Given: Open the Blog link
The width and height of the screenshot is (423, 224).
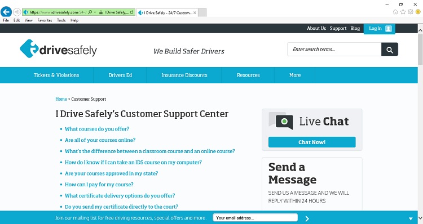Looking at the screenshot, I should 355,28.
